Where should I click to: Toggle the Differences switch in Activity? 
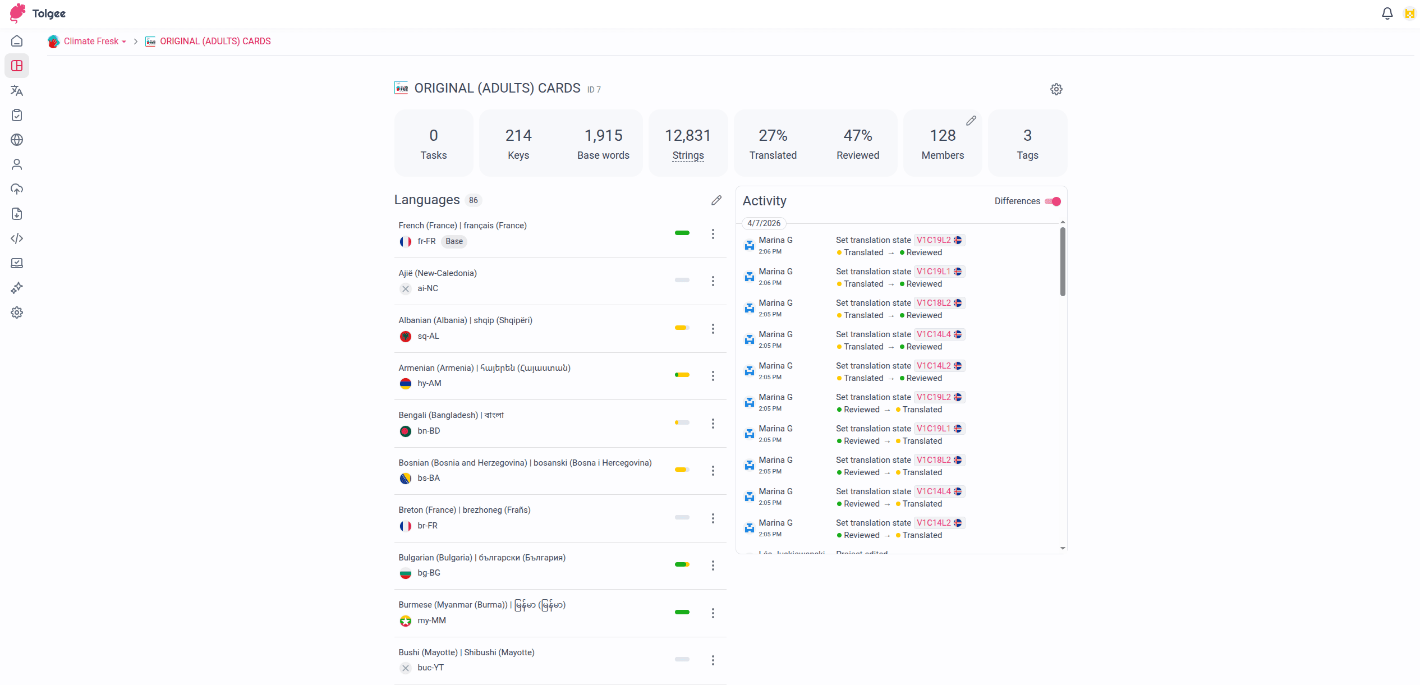[1053, 201]
